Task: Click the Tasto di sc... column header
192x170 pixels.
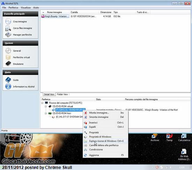Action: coord(143,12)
